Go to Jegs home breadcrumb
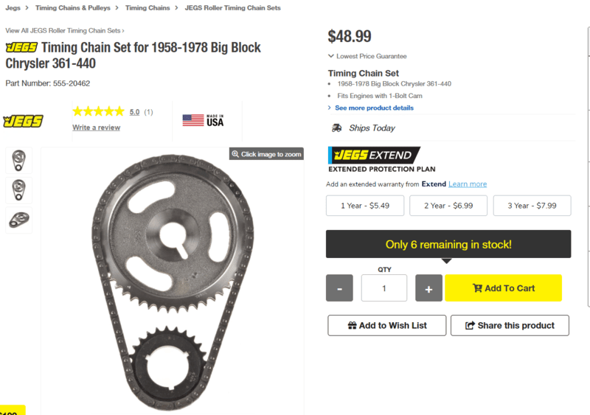 click(x=13, y=7)
